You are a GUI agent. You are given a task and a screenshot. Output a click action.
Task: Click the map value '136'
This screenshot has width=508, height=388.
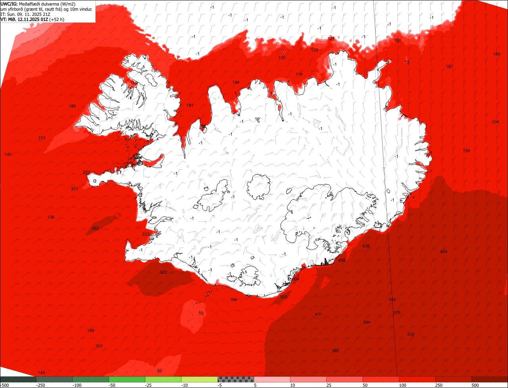51,217
